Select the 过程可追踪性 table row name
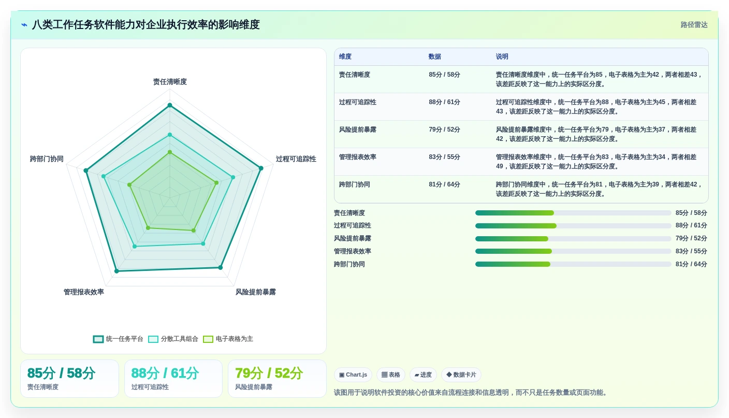 tap(358, 102)
